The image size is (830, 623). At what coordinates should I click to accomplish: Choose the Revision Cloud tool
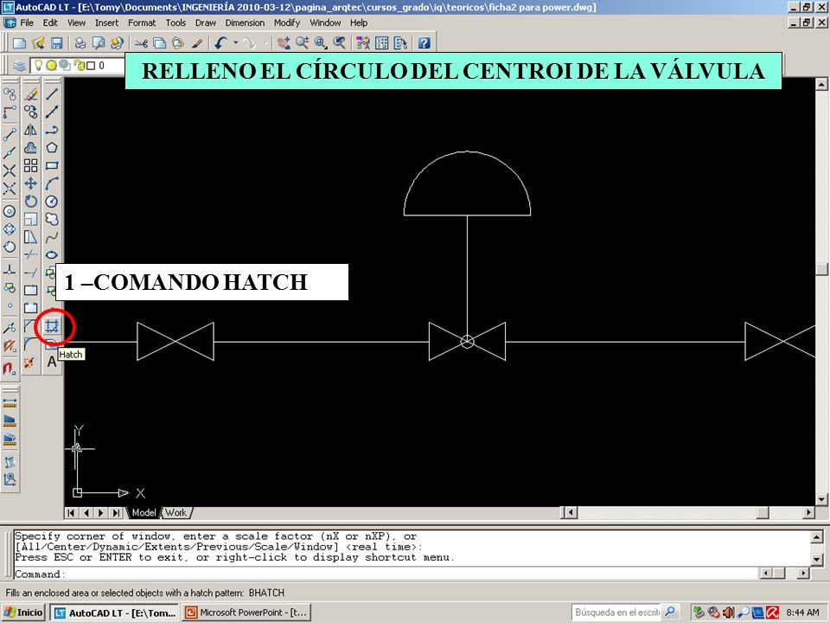52,219
